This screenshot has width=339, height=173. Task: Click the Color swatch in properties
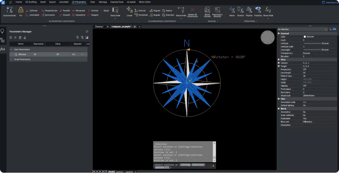point(304,36)
